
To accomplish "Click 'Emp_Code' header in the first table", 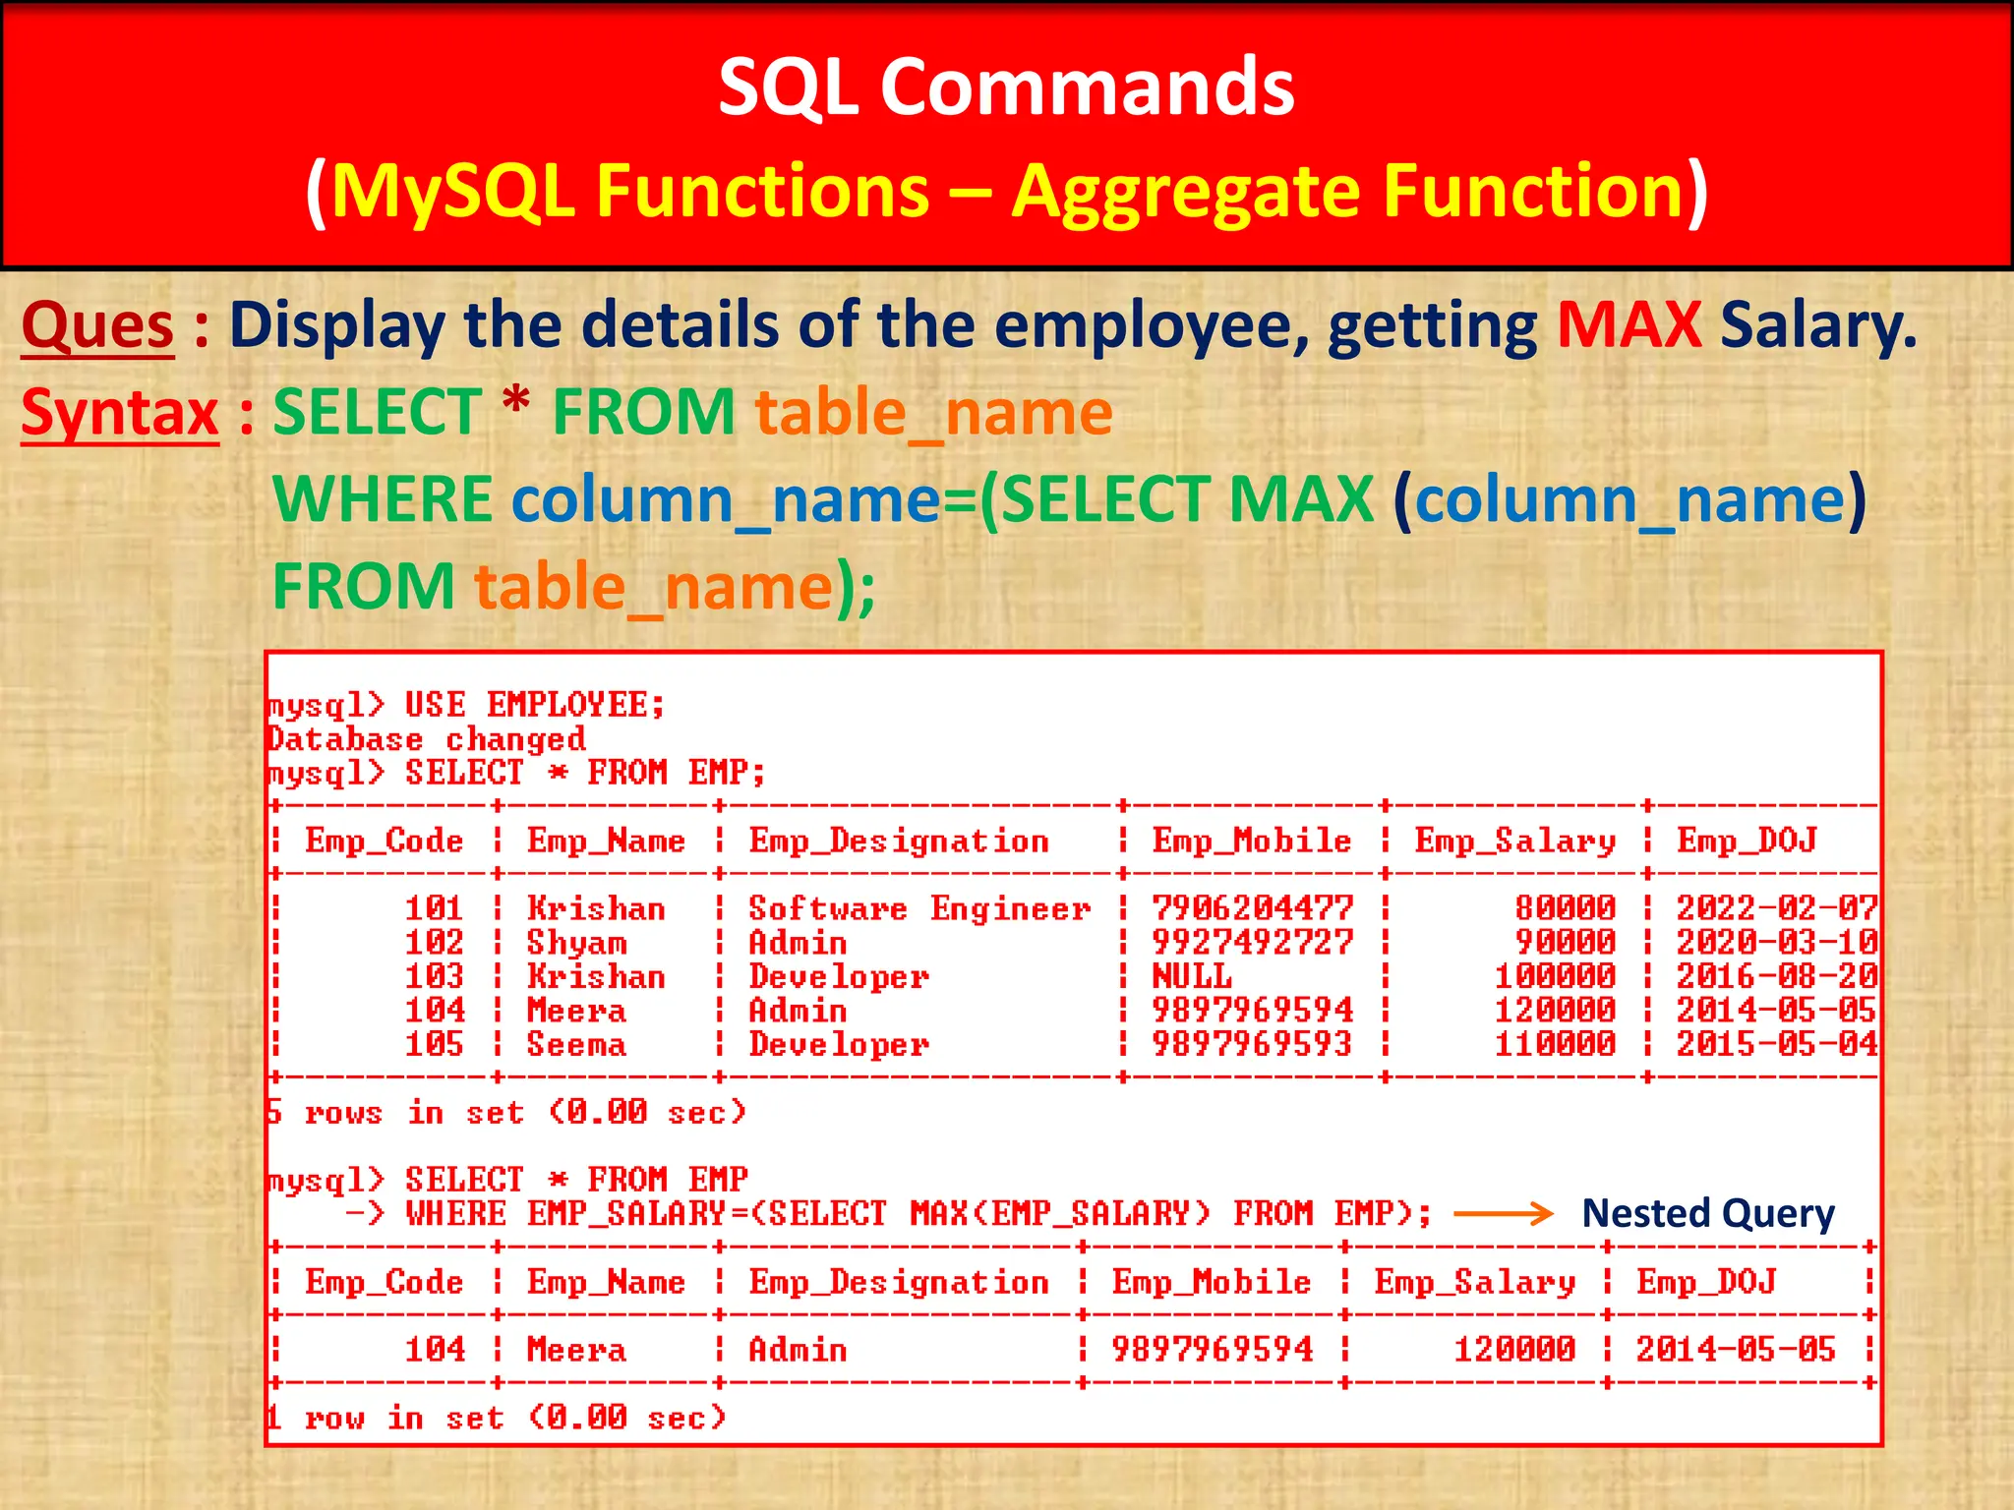I will tap(385, 841).
